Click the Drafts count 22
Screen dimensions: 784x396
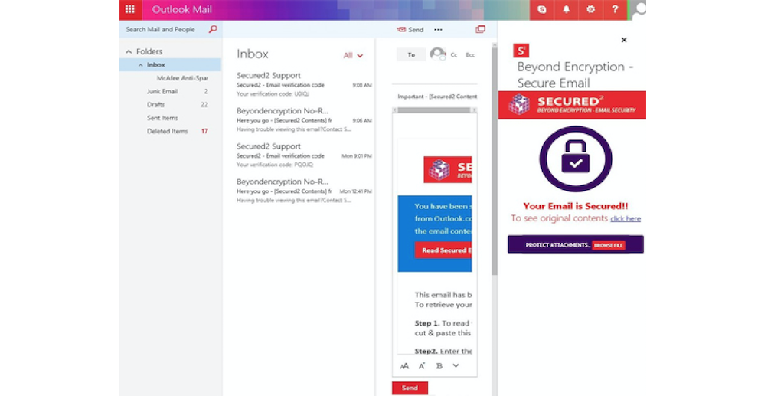(204, 104)
